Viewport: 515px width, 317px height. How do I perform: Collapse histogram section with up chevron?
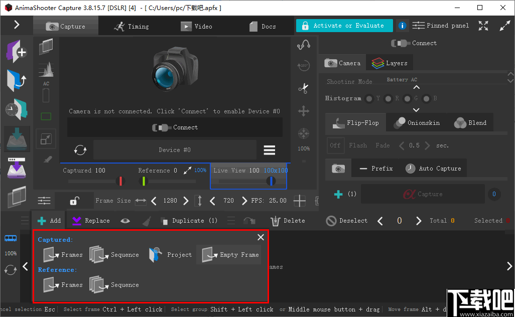(416, 87)
